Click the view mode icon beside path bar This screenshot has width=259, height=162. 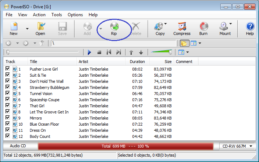coord(194,43)
